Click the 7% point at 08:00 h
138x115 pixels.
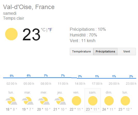pyautogui.click(x=46, y=75)
